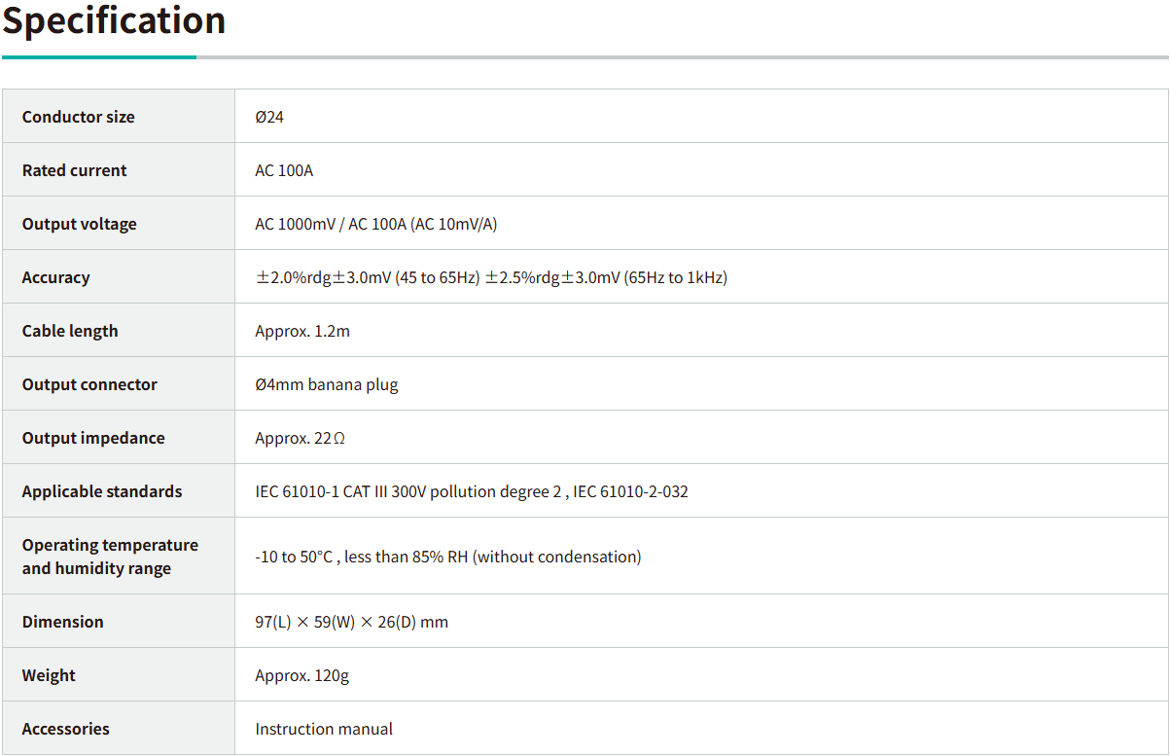The height and width of the screenshot is (756, 1170).
Task: Click the Cable length label
Action: coord(70,331)
